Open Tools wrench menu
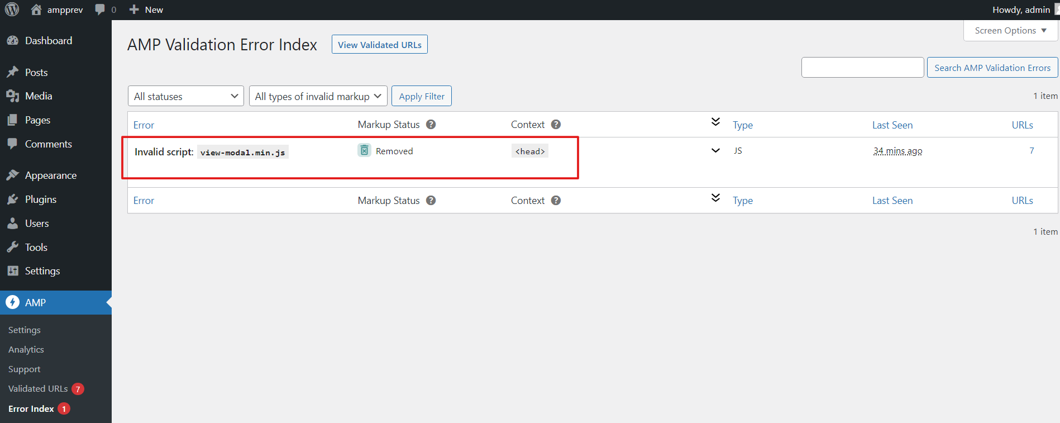Screen dimensions: 1060x423 (13, 247)
